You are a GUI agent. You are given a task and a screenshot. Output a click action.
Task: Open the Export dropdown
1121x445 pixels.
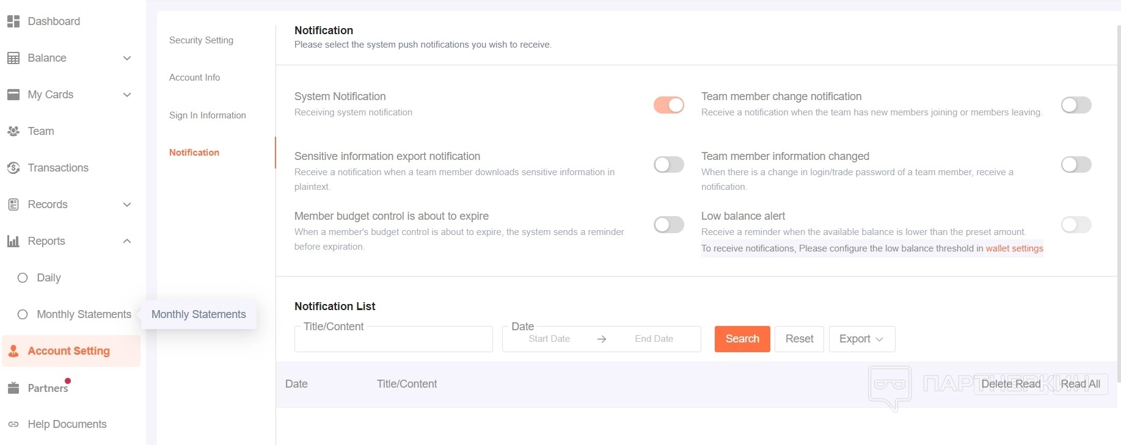(861, 339)
